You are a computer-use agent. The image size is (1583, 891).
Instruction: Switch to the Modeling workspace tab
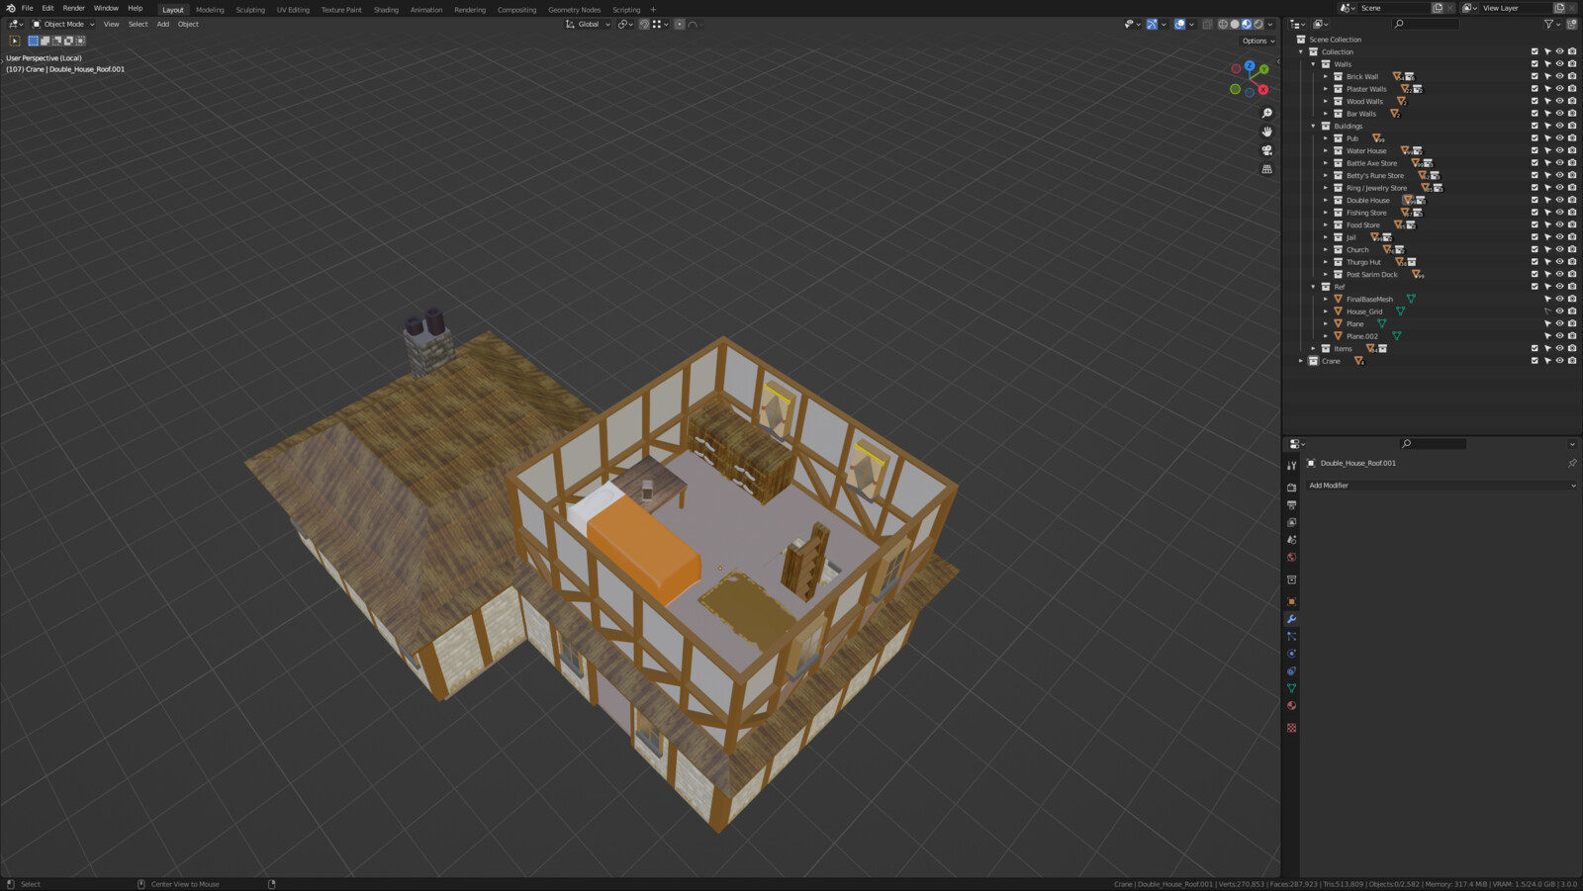pos(210,10)
